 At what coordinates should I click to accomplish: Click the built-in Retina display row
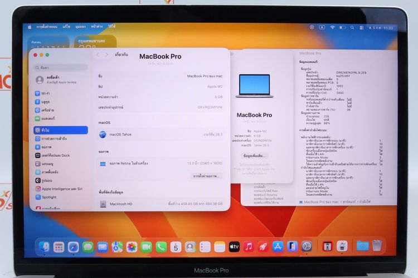coord(161,163)
